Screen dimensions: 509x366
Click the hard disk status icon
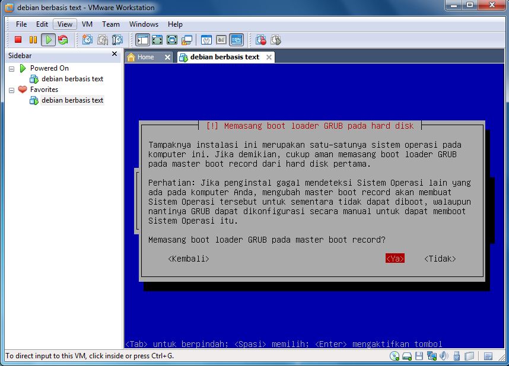pos(407,357)
